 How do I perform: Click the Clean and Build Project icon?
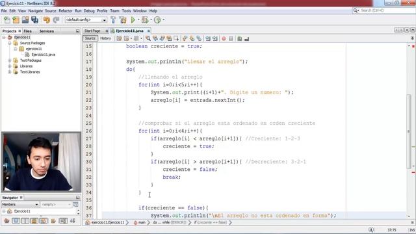(123, 20)
